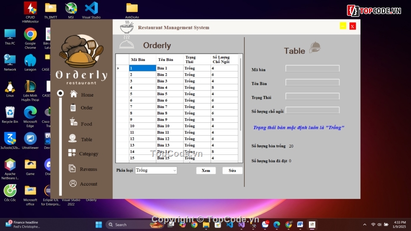Click the Mã bàn input field
The height and width of the screenshot is (231, 411).
[312, 68]
